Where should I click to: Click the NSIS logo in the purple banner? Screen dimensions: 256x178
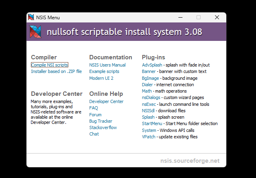click(x=35, y=32)
